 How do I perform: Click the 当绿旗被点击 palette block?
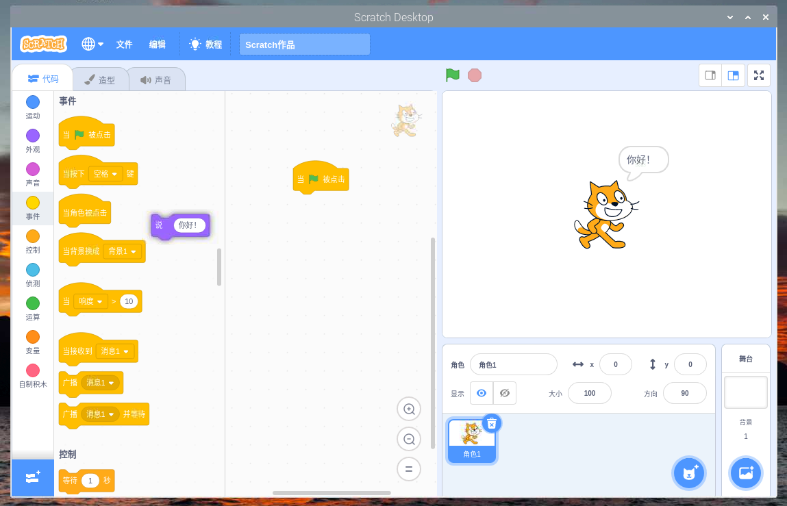coord(86,134)
